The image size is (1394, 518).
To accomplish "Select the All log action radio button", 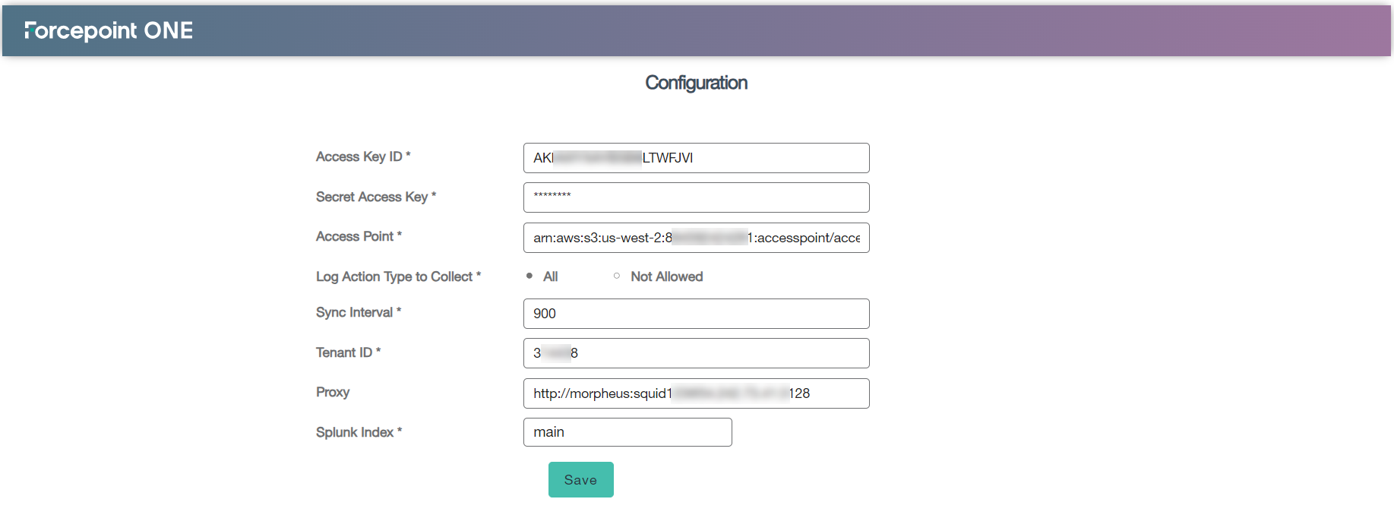I will (x=529, y=276).
